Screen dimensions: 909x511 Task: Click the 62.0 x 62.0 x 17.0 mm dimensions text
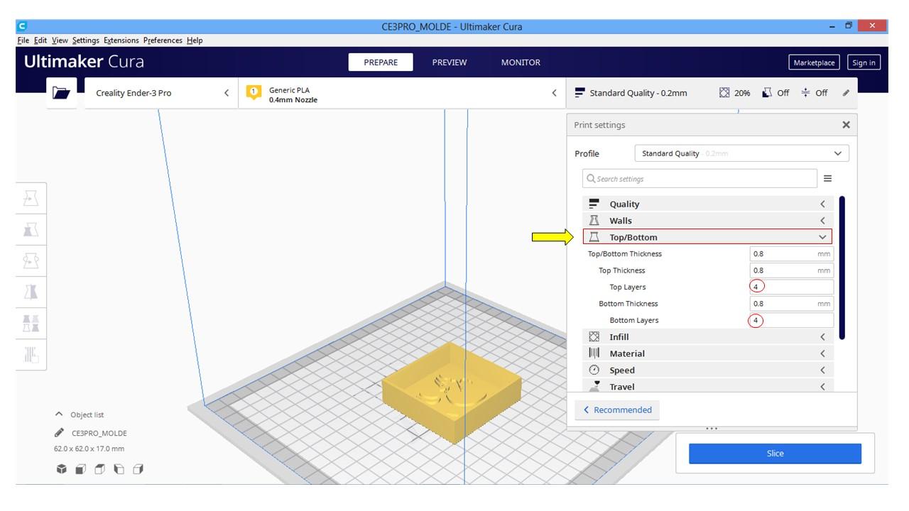pyautogui.click(x=89, y=449)
